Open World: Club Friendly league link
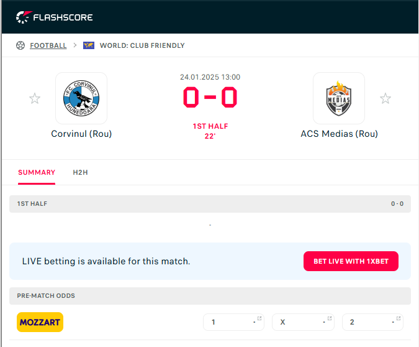Viewport: 419px width, 347px height. coord(142,45)
